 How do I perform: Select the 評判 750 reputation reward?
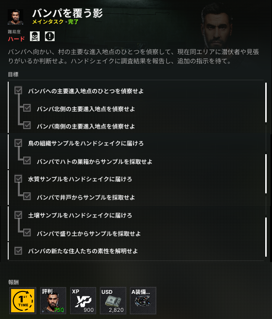[x=53, y=301]
